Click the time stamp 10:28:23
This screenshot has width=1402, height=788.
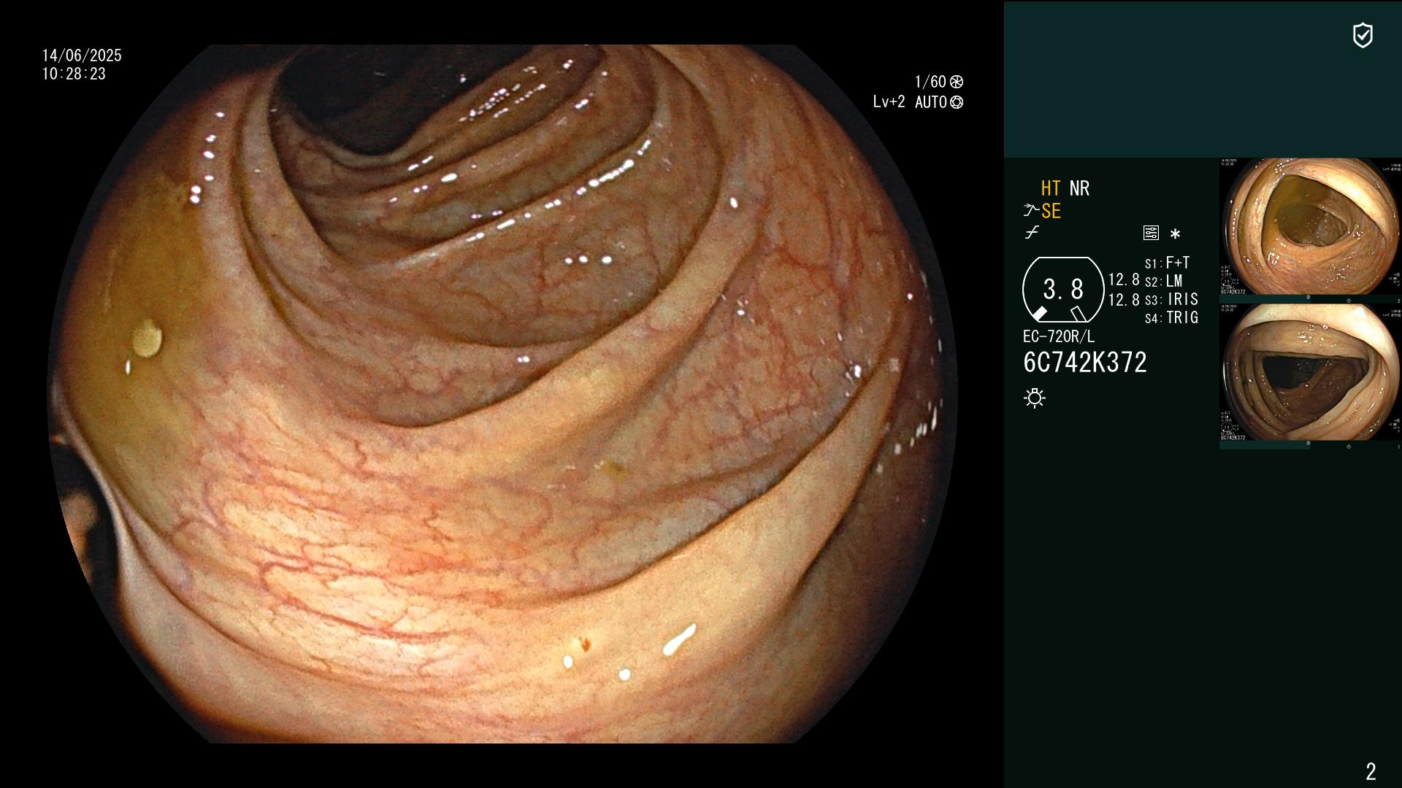point(74,74)
